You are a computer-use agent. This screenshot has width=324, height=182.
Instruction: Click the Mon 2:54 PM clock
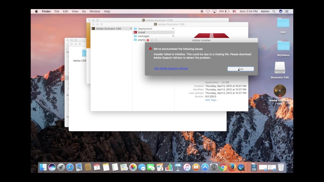click(x=249, y=11)
